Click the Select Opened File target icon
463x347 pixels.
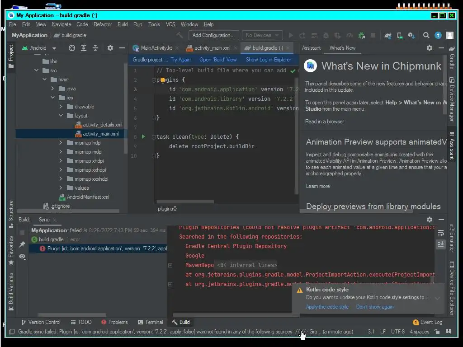[72, 48]
